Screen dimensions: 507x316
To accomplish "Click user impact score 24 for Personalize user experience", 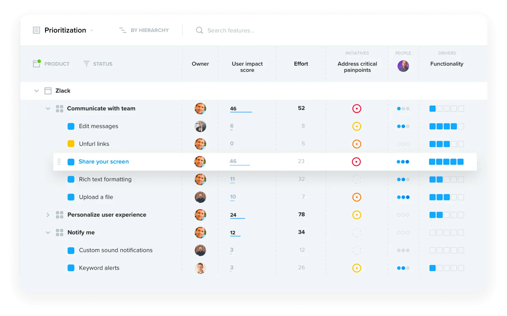I will (233, 215).
